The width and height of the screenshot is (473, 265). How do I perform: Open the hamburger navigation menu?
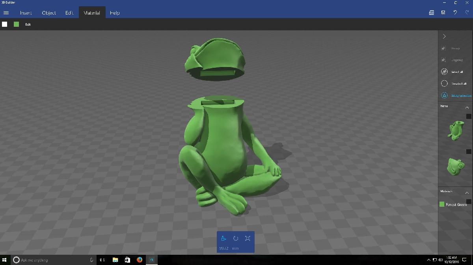point(6,13)
